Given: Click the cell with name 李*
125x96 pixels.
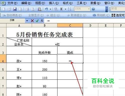Looking at the screenshot, I should [x=19, y=75].
